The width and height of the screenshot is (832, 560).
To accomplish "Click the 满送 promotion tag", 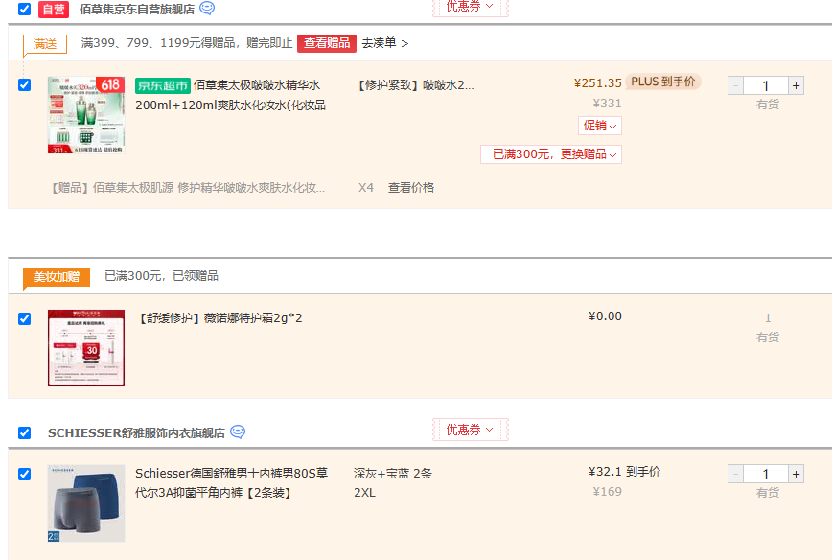I will (44, 44).
